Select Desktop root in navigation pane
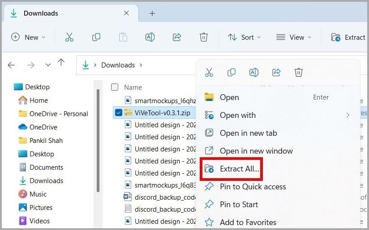The width and height of the screenshot is (369, 230). [31, 87]
